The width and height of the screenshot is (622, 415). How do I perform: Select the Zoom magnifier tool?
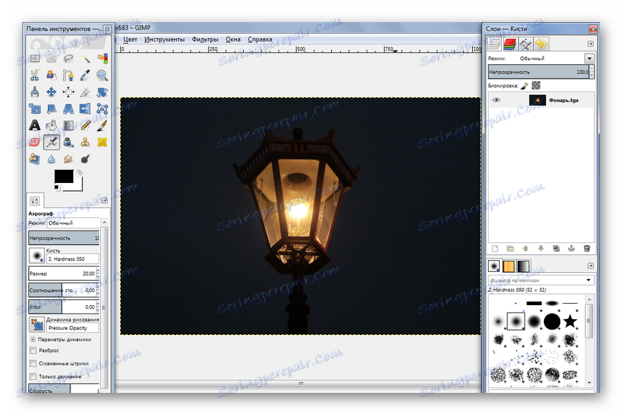pos(102,76)
